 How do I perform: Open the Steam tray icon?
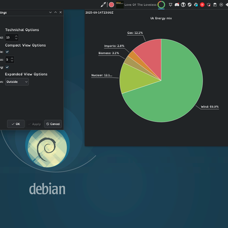click(189, 5)
